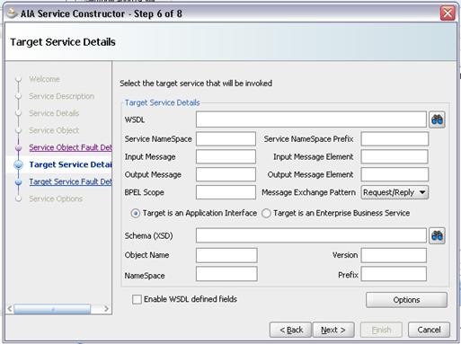Image resolution: width=461 pixels, height=344 pixels.
Task: Click the Target Service Details step bullet
Action: point(19,164)
